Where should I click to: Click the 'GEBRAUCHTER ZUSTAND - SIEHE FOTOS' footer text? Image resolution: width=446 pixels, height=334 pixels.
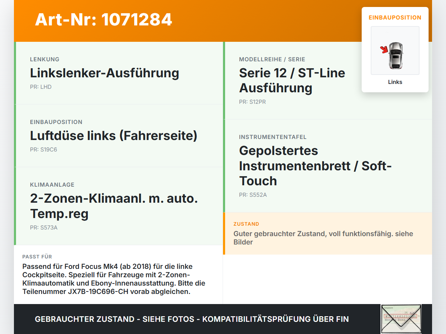tap(192, 319)
